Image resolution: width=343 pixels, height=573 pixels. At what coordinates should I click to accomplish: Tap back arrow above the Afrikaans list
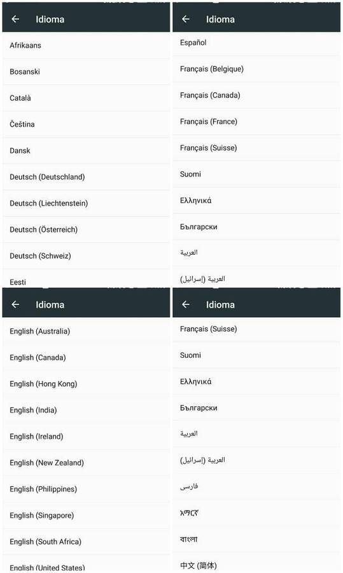pos(15,19)
